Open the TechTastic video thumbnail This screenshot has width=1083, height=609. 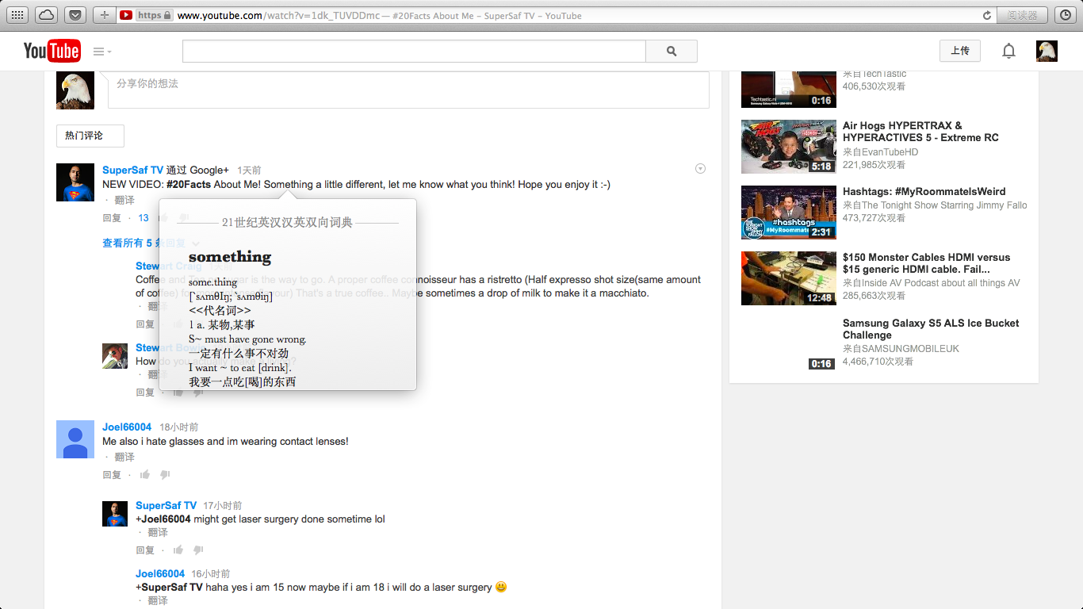[x=788, y=89]
